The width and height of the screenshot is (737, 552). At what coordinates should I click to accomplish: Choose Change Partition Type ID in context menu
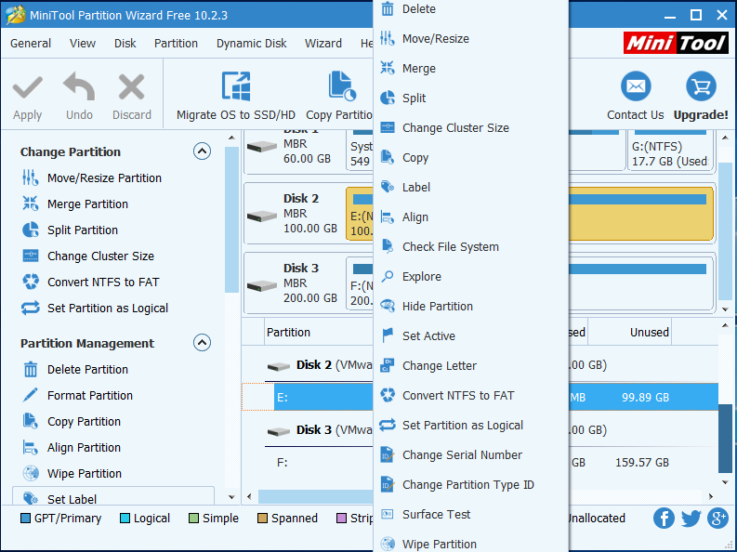point(470,485)
